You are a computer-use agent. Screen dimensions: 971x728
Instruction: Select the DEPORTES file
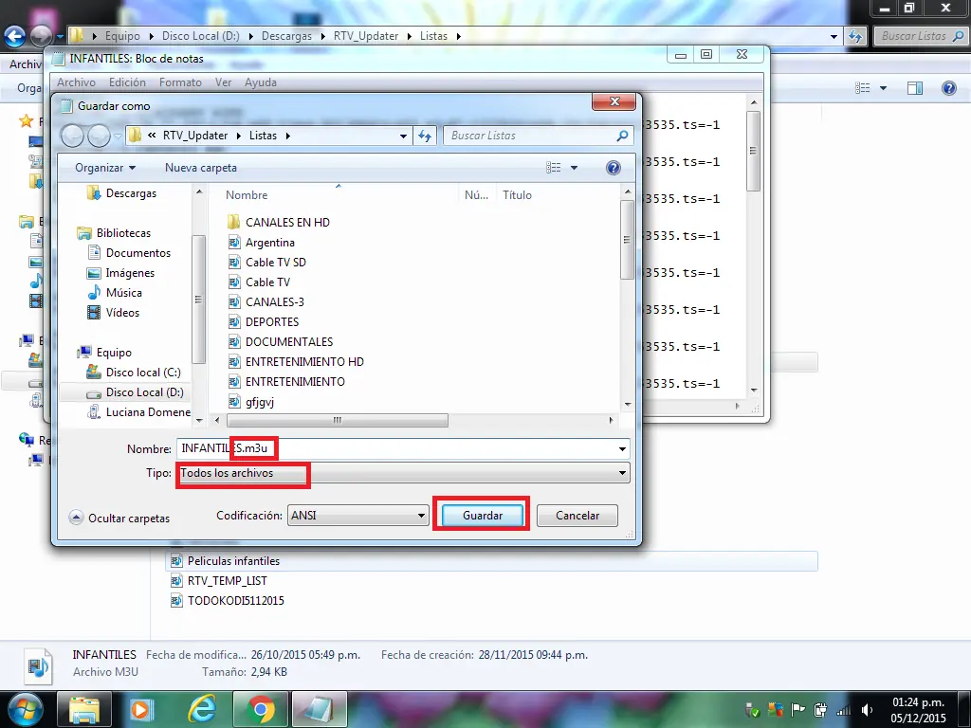pyautogui.click(x=272, y=322)
